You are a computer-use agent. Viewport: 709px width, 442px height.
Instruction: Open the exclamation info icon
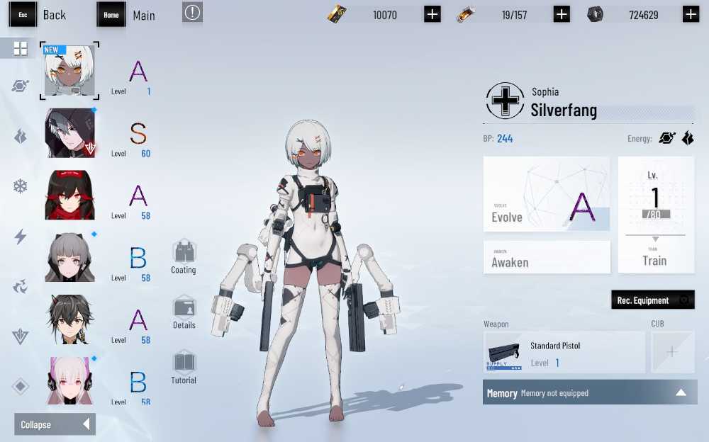pyautogui.click(x=192, y=13)
